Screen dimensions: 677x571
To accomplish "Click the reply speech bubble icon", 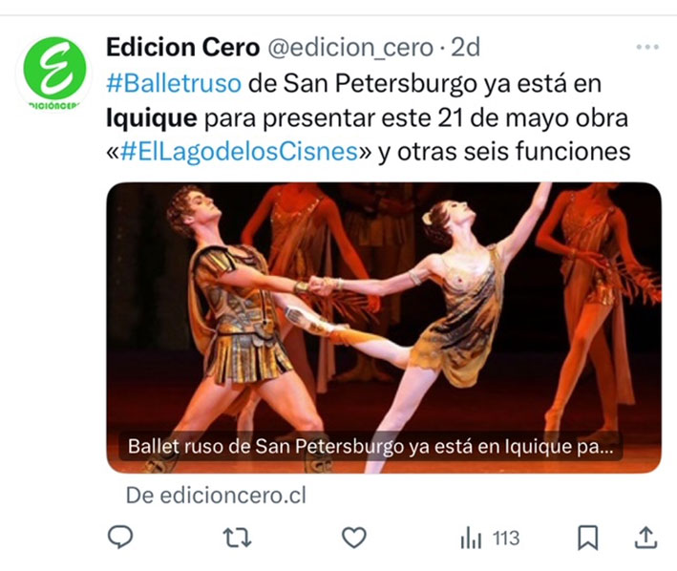I will [120, 538].
